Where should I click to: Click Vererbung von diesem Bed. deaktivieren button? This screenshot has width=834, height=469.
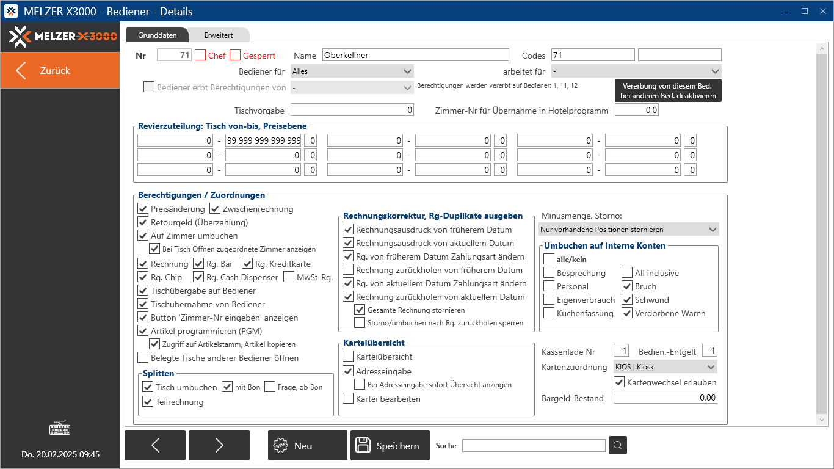668,91
